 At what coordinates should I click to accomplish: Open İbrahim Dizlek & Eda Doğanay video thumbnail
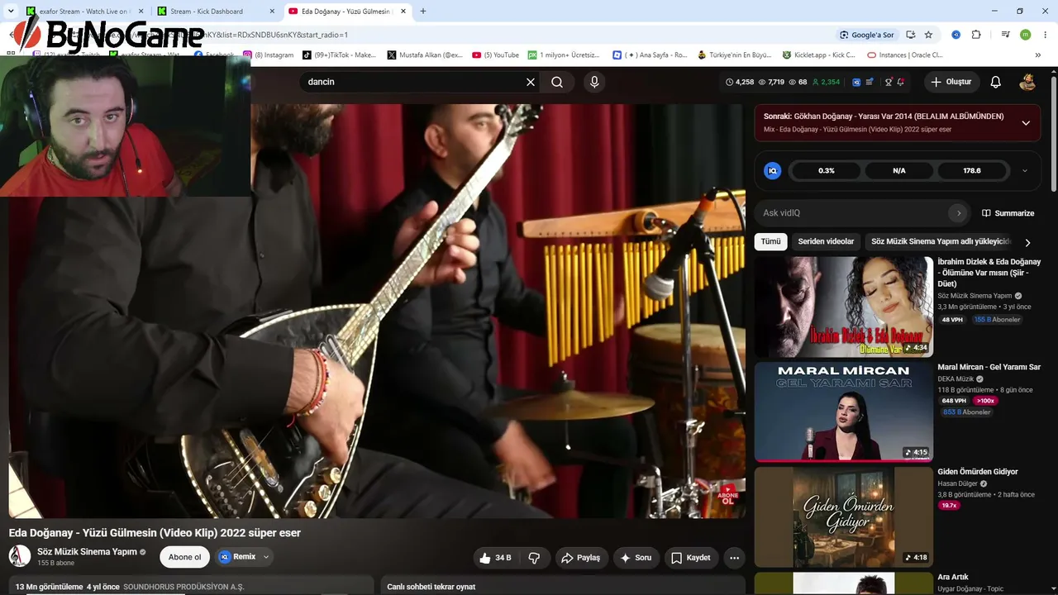pos(843,307)
